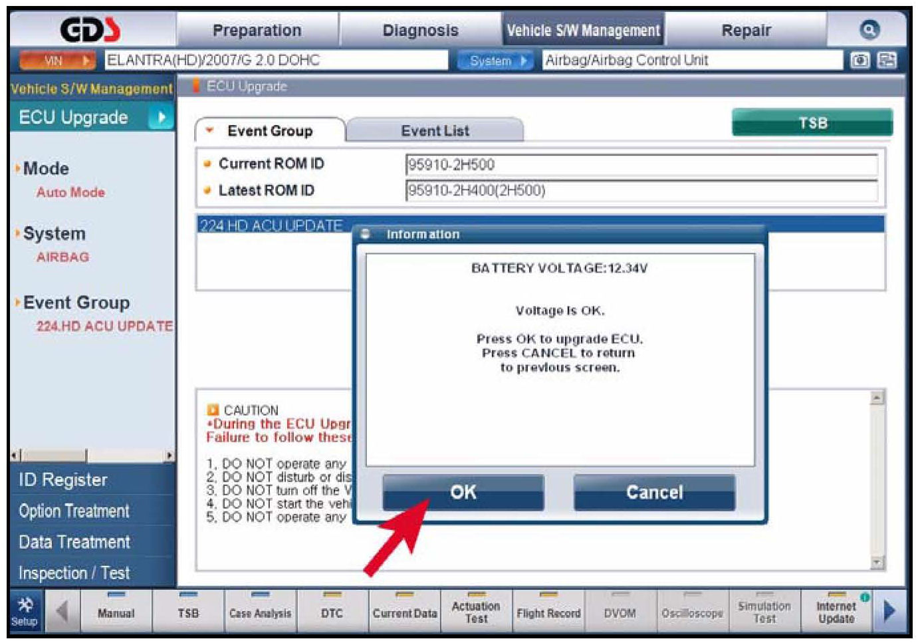Click the Oscilloscope toolbar button
The image size is (918, 643).
point(692,611)
